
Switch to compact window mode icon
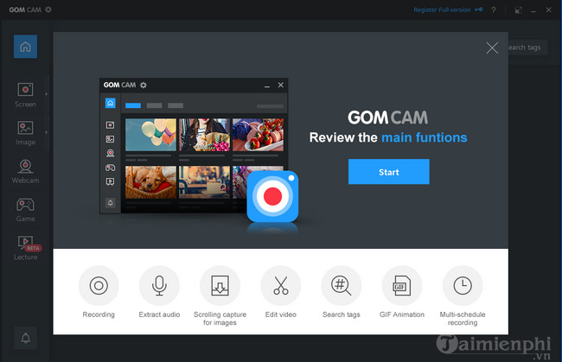(518, 10)
